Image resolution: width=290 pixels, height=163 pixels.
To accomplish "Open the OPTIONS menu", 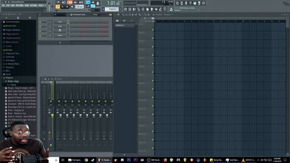I will coord(34,5).
